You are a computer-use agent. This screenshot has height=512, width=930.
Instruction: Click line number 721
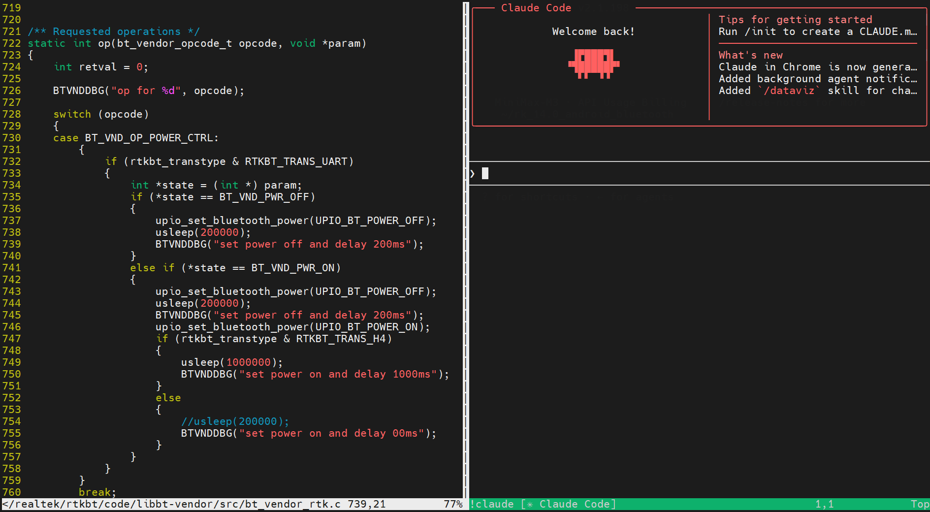tap(11, 32)
